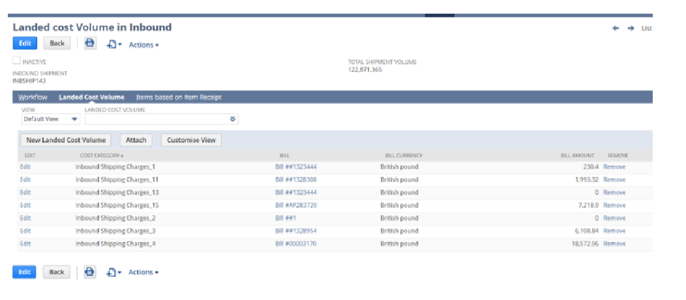The width and height of the screenshot is (686, 300).
Task: Select the 18,572.96 bill amount
Action: click(586, 243)
